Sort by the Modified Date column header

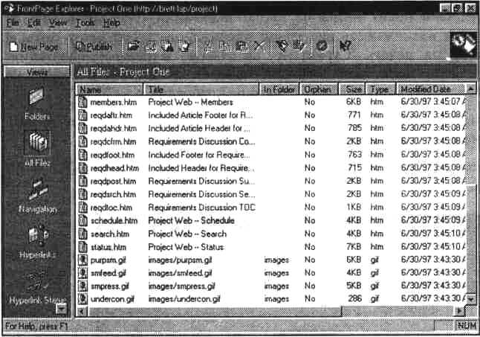(x=431, y=89)
